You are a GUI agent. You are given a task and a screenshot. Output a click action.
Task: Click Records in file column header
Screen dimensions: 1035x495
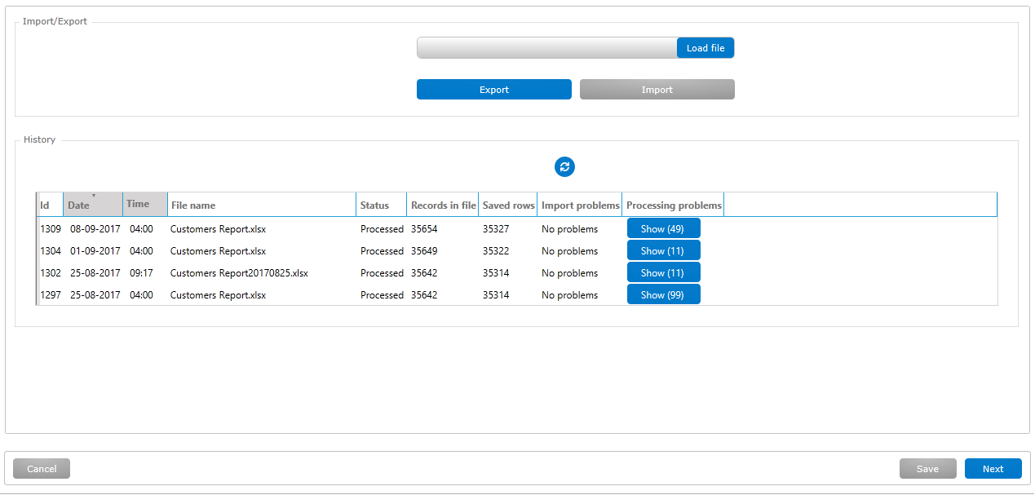[x=443, y=205]
